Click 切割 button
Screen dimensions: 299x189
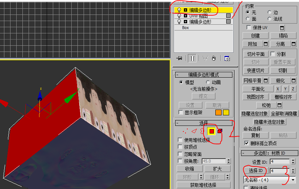click(x=283, y=70)
